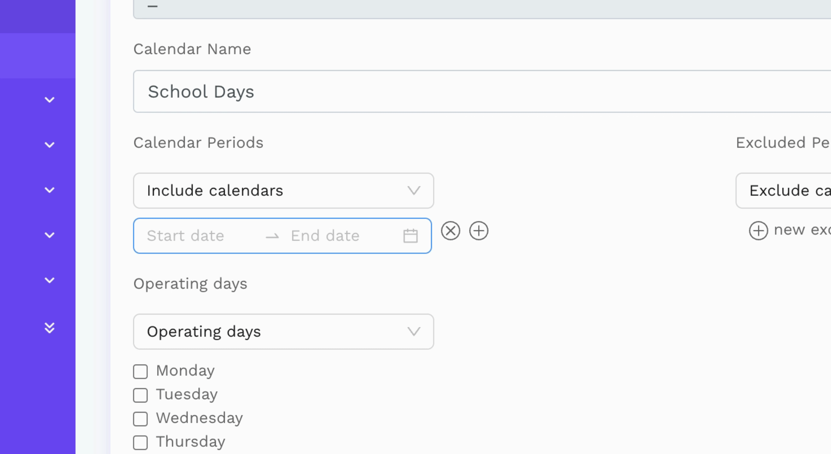
Task: Open the Exclude calendars dropdown
Action: 783,191
